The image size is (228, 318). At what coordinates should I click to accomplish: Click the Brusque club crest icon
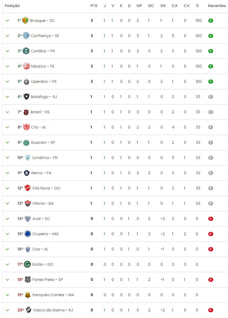pyautogui.click(x=25, y=21)
